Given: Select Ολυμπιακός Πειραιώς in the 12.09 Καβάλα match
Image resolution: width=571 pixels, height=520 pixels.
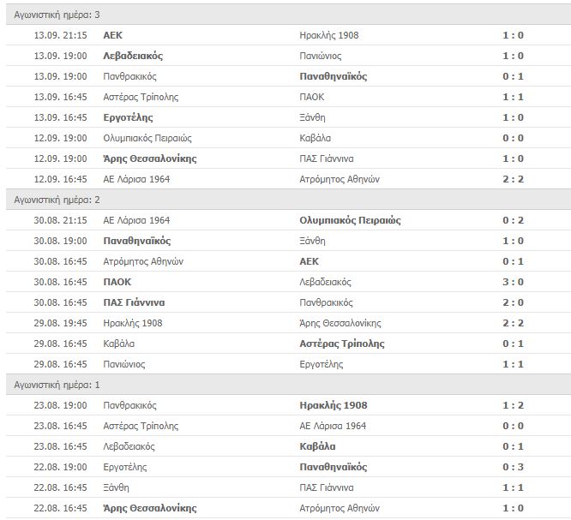Looking at the screenshot, I should click(147, 138).
